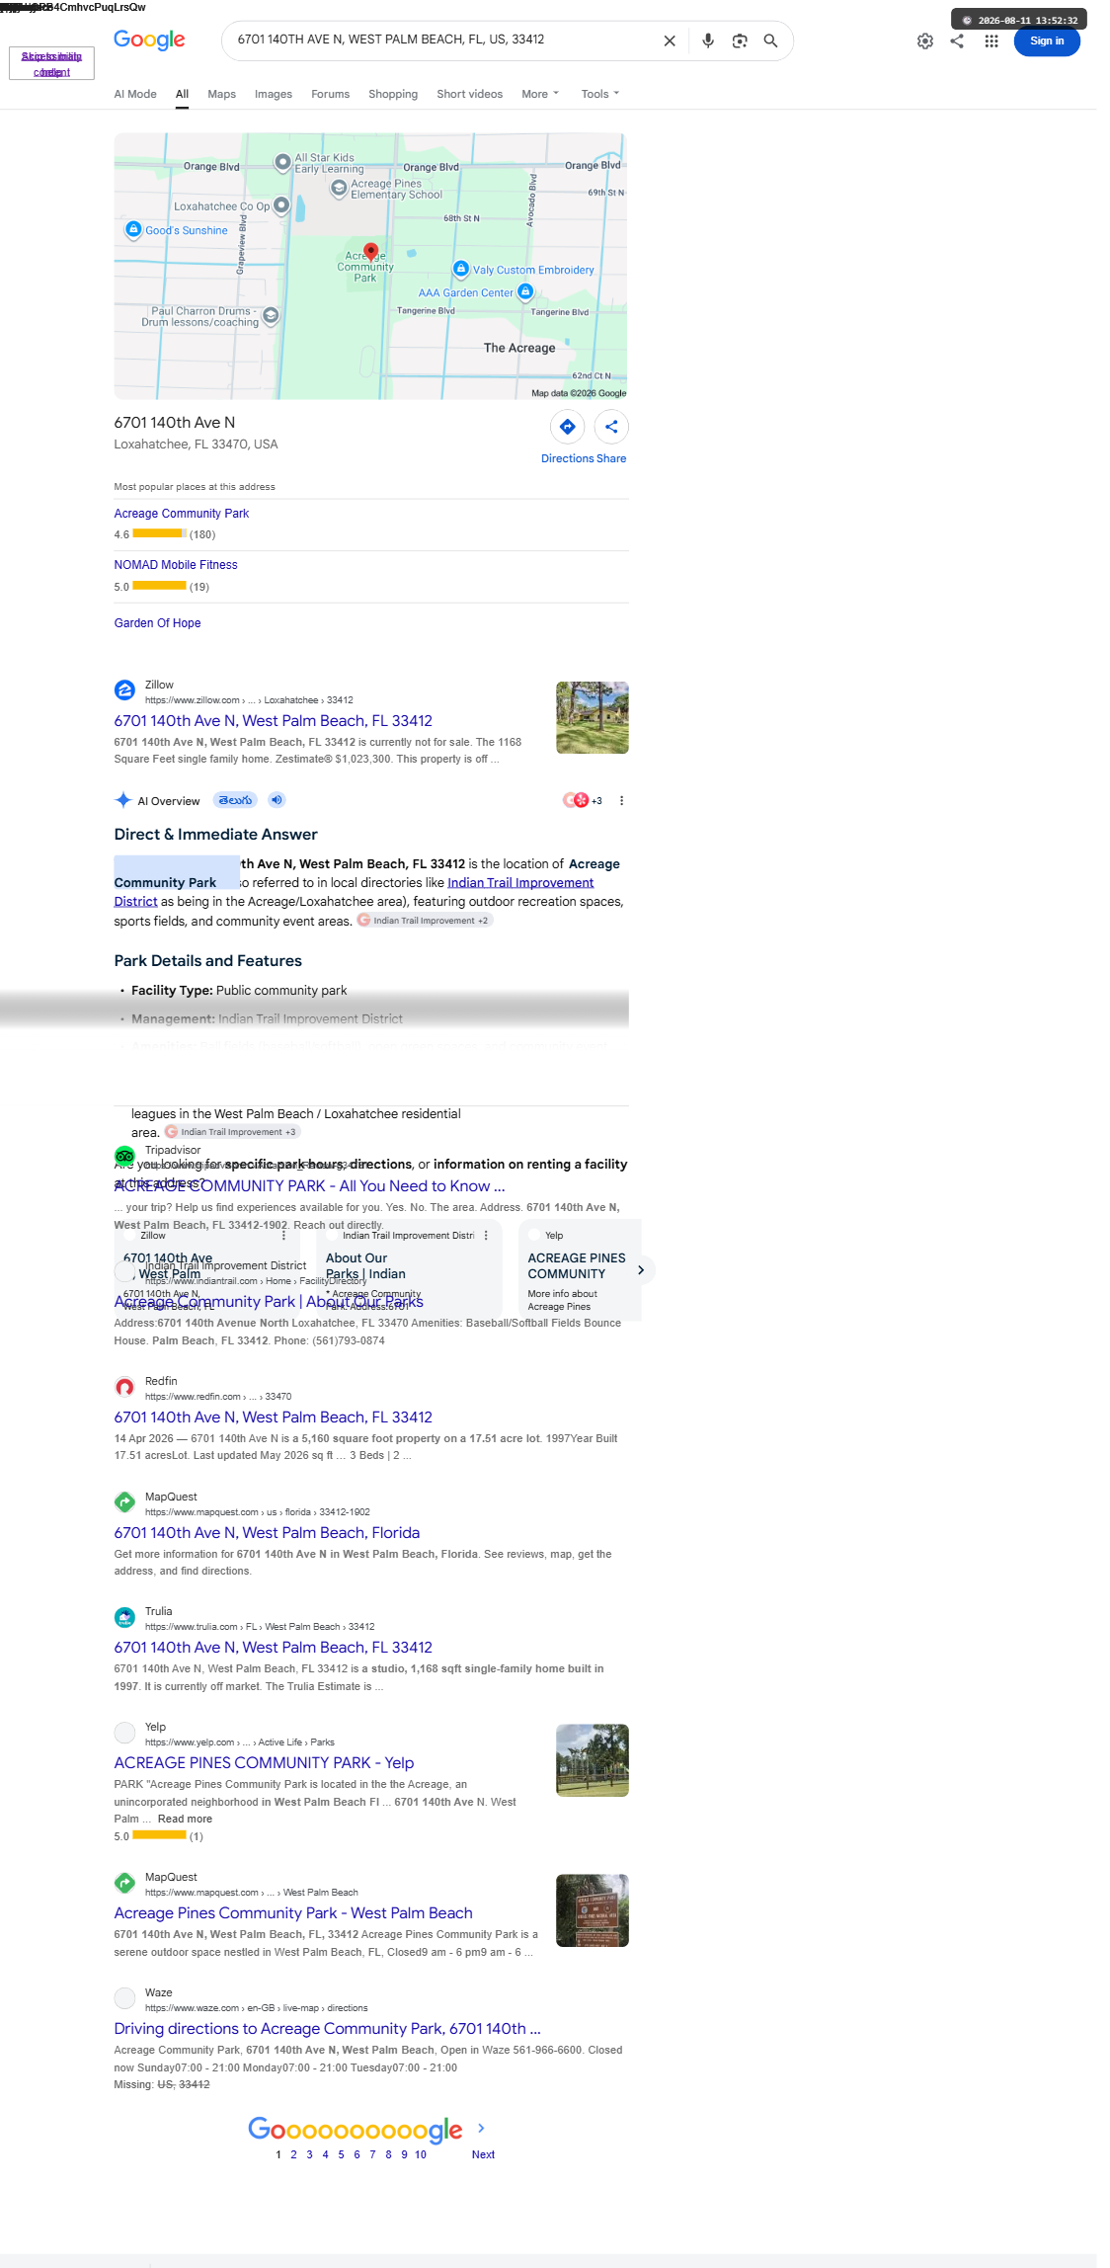Click MapQuest park sign thumbnail
This screenshot has height=2268, width=1110.
click(593, 1910)
